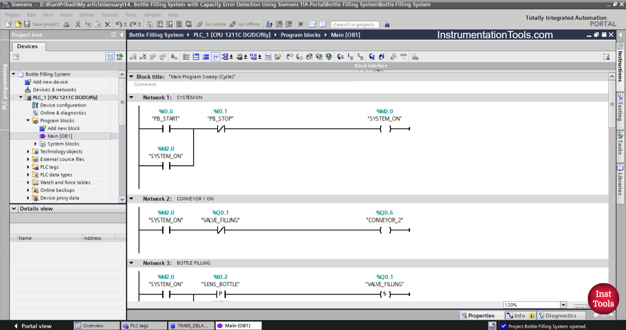The height and width of the screenshot is (330, 626).
Task: Click the Save project icon
Action: [x=27, y=24]
